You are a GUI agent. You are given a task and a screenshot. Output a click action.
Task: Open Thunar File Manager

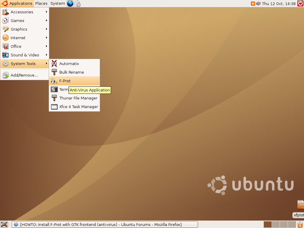[x=75, y=98]
